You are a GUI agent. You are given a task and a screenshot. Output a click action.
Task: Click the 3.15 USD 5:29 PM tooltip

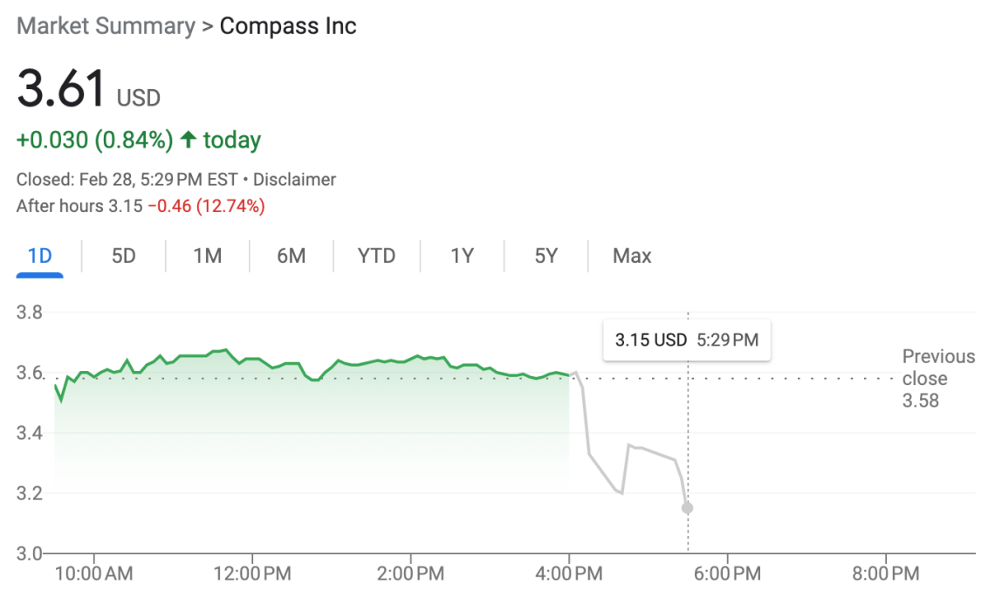(x=687, y=340)
